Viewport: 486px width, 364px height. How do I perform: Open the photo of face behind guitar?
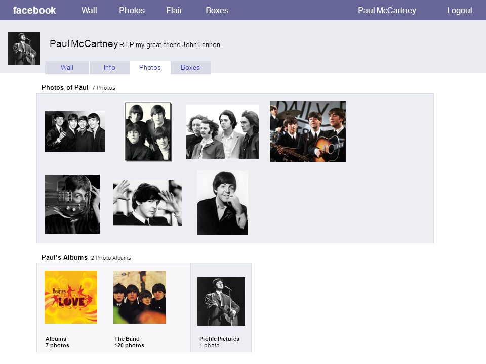point(72,204)
